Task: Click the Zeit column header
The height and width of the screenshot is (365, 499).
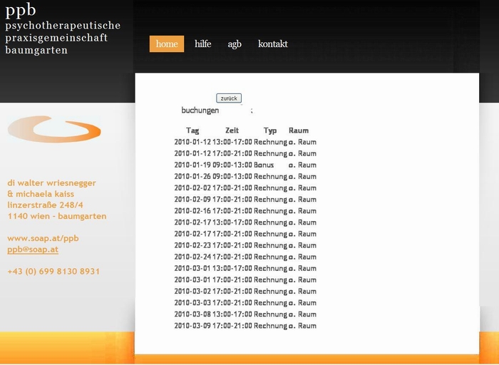Action: click(232, 130)
